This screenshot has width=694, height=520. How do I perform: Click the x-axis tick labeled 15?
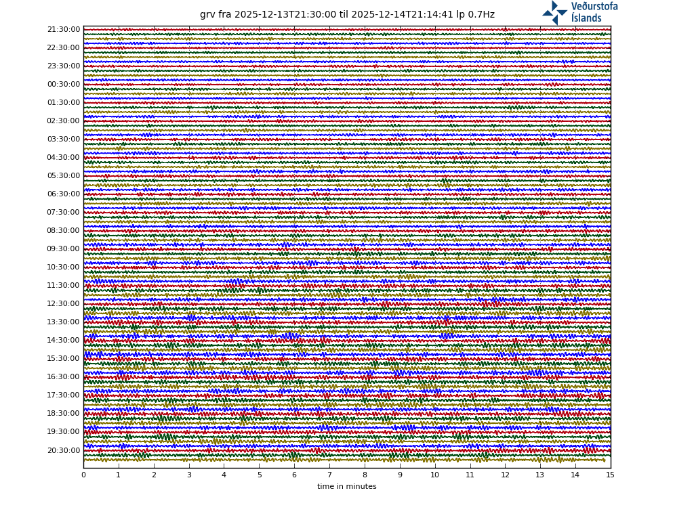[x=611, y=475]
